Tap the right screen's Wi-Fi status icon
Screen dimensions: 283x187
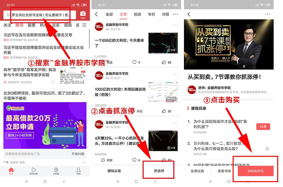pos(262,5)
